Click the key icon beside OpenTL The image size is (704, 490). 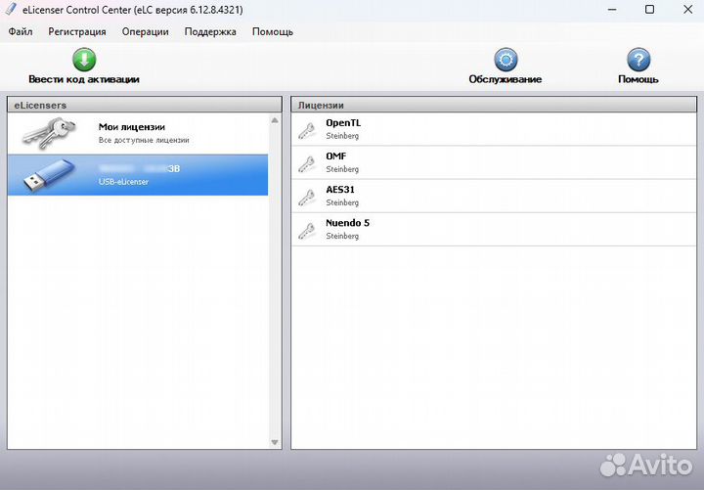307,130
